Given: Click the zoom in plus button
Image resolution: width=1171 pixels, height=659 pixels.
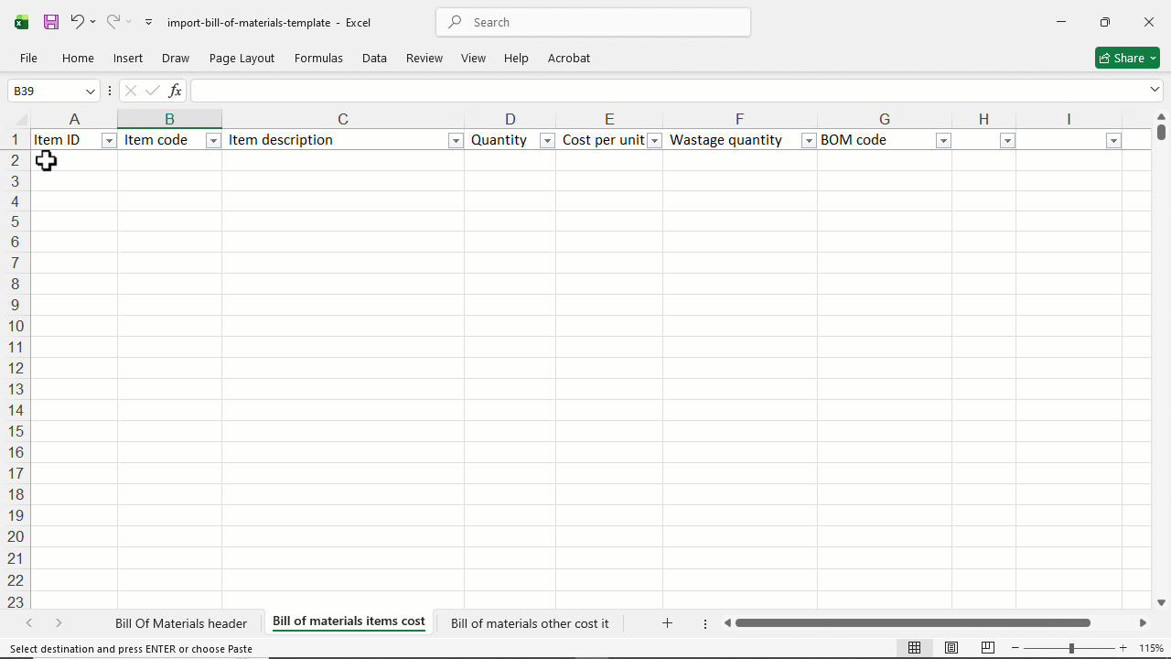Looking at the screenshot, I should click(1123, 648).
